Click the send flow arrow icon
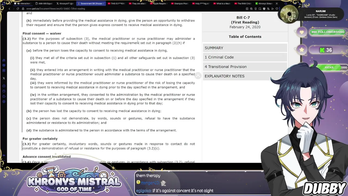The width and height of the screenshot is (348, 196). click(x=272, y=9)
